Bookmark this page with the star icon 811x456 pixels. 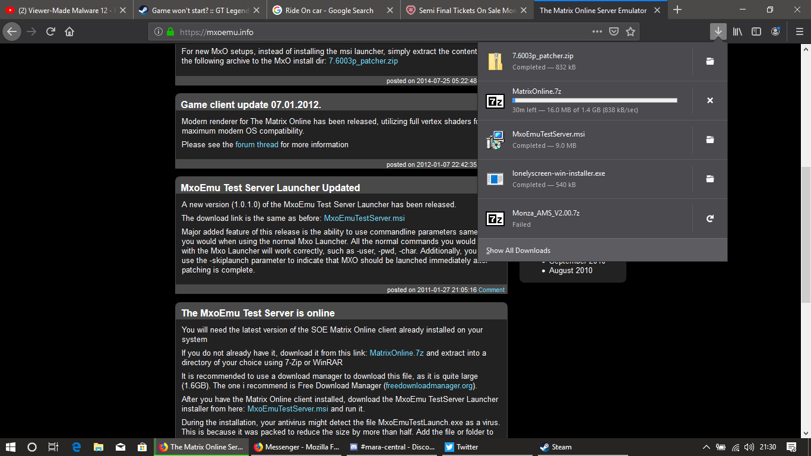631,32
